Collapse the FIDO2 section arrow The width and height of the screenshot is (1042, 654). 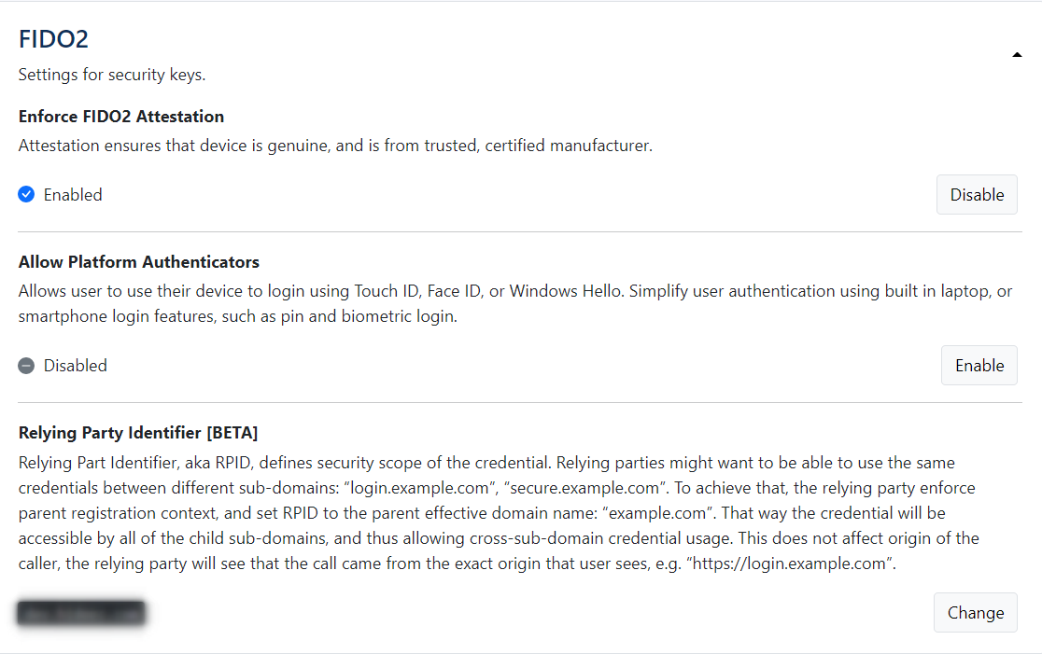[x=1017, y=55]
